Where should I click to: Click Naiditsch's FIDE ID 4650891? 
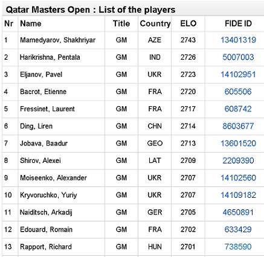[238, 212]
